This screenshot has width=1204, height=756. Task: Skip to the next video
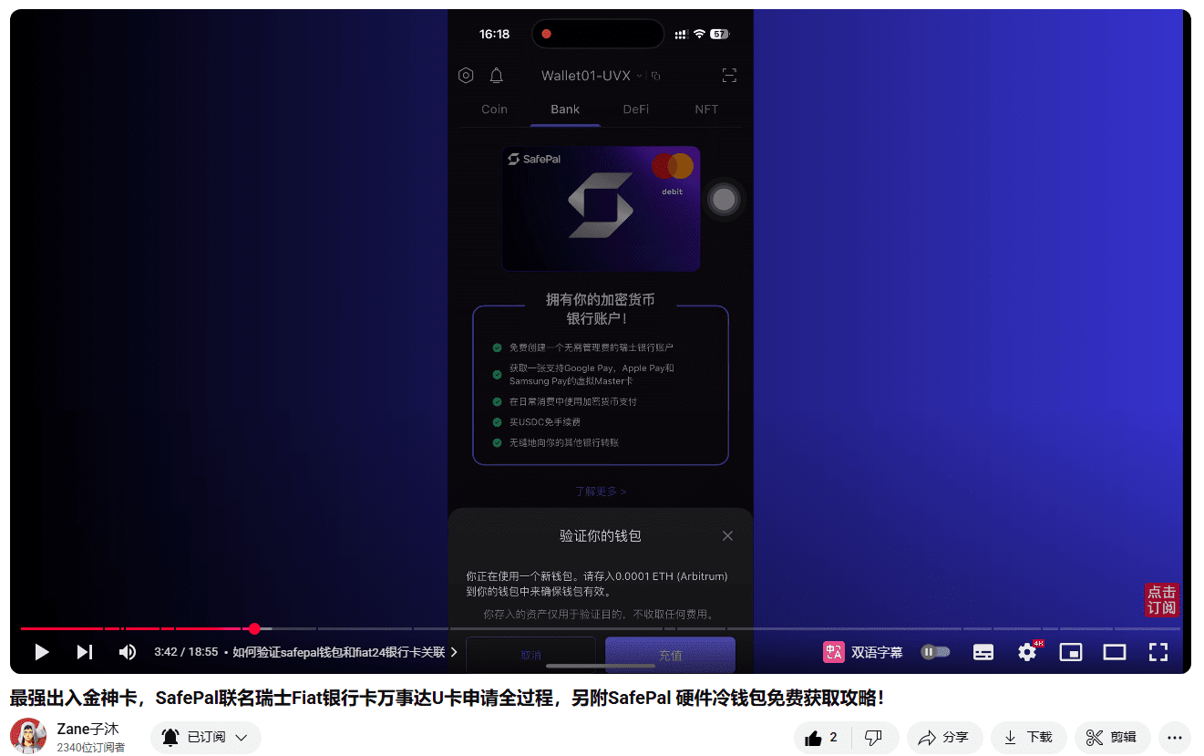pyautogui.click(x=85, y=652)
